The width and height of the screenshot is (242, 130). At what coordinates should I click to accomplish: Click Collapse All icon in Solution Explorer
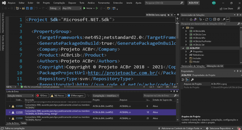215,19
